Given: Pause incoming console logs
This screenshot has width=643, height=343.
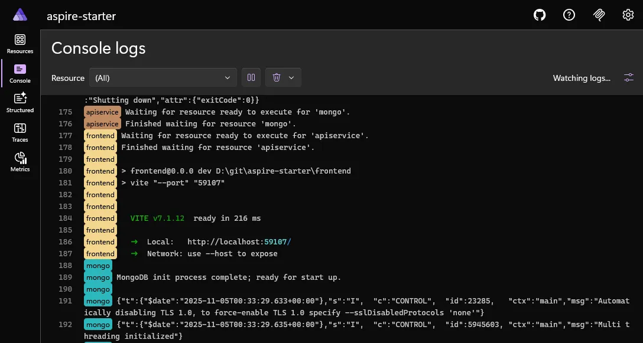Looking at the screenshot, I should point(251,78).
